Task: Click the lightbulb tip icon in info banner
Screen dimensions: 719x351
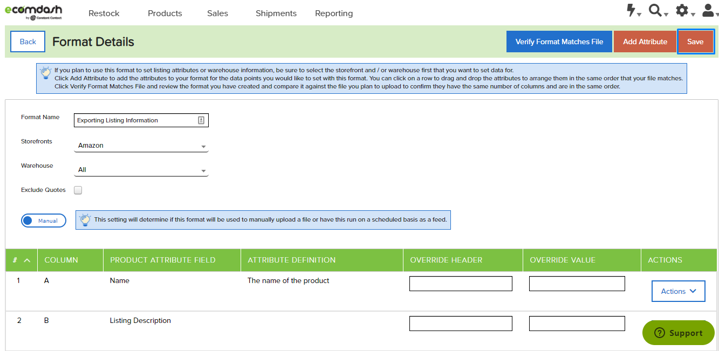Action: (x=46, y=72)
